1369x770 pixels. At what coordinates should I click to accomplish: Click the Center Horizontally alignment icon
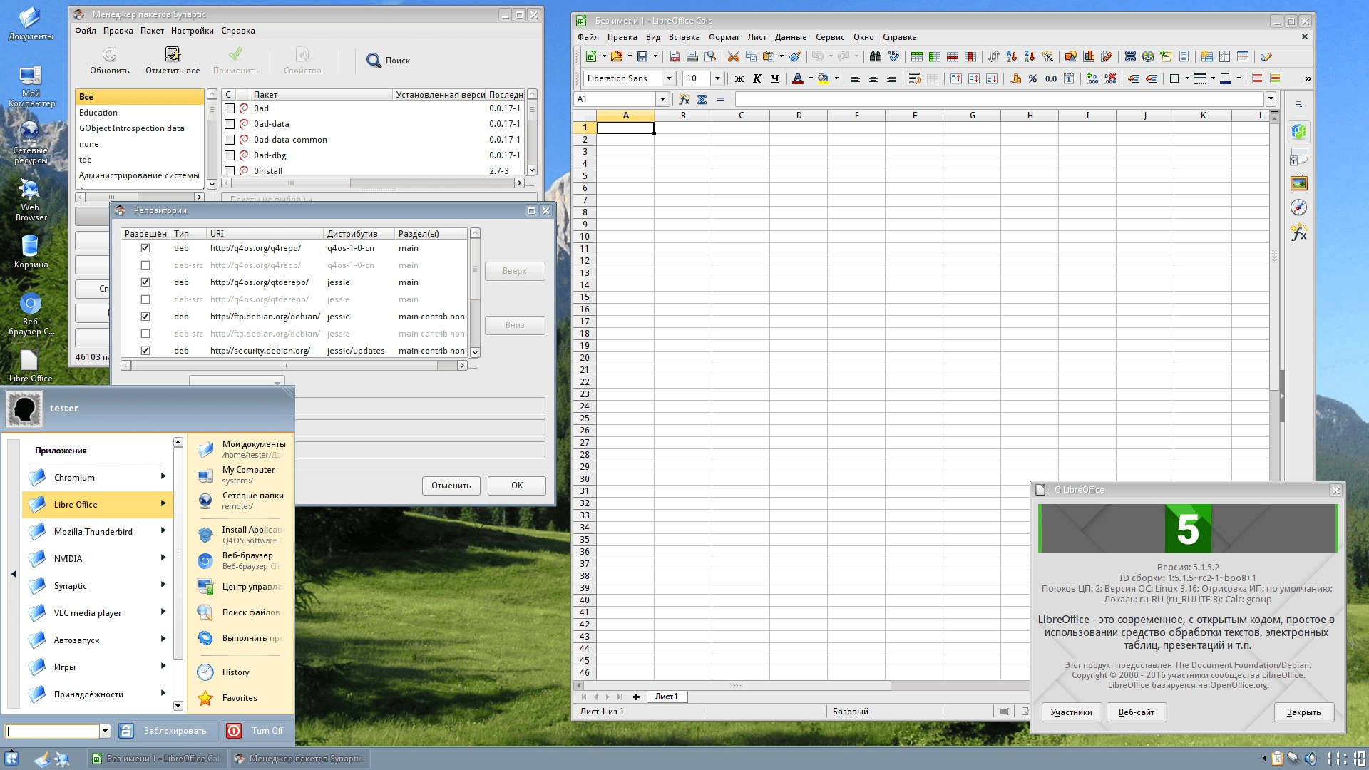[873, 78]
